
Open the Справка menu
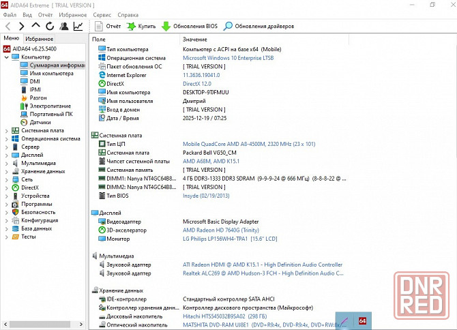(x=128, y=15)
